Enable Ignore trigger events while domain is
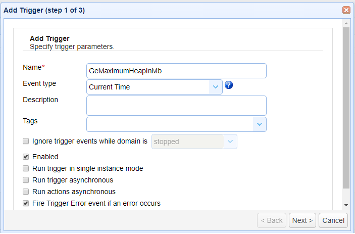Viewport: 355px width, 234px height. (26, 142)
